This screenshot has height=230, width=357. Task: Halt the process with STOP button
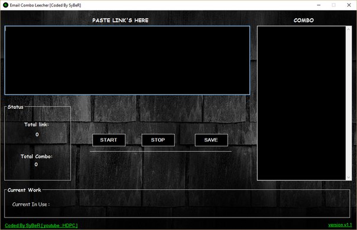(x=158, y=140)
